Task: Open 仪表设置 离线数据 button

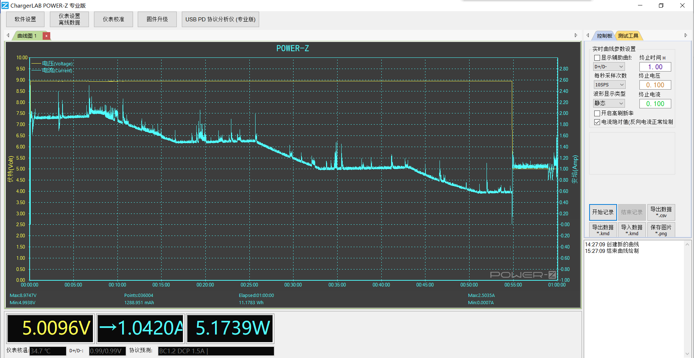Action: (x=69, y=19)
